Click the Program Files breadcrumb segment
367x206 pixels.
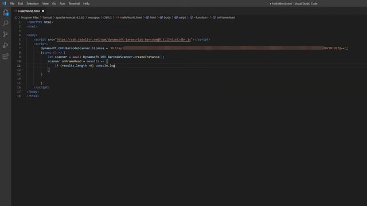click(x=30, y=18)
